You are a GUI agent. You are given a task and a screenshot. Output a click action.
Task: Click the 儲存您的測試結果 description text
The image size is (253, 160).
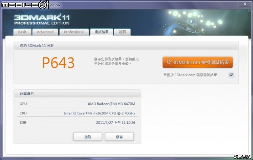tap(116, 61)
